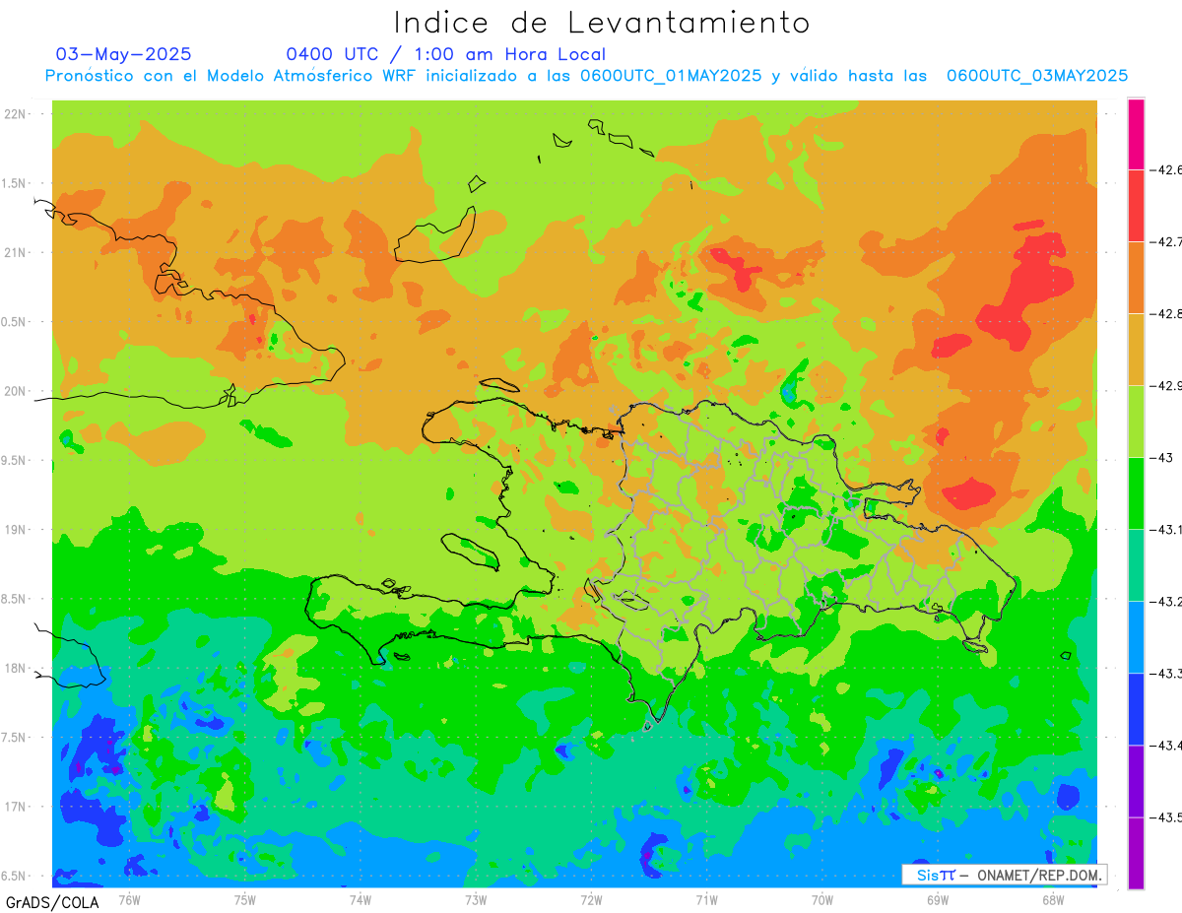
Task: Click the title "Indice de Levantamiento"
Action: (602, 23)
